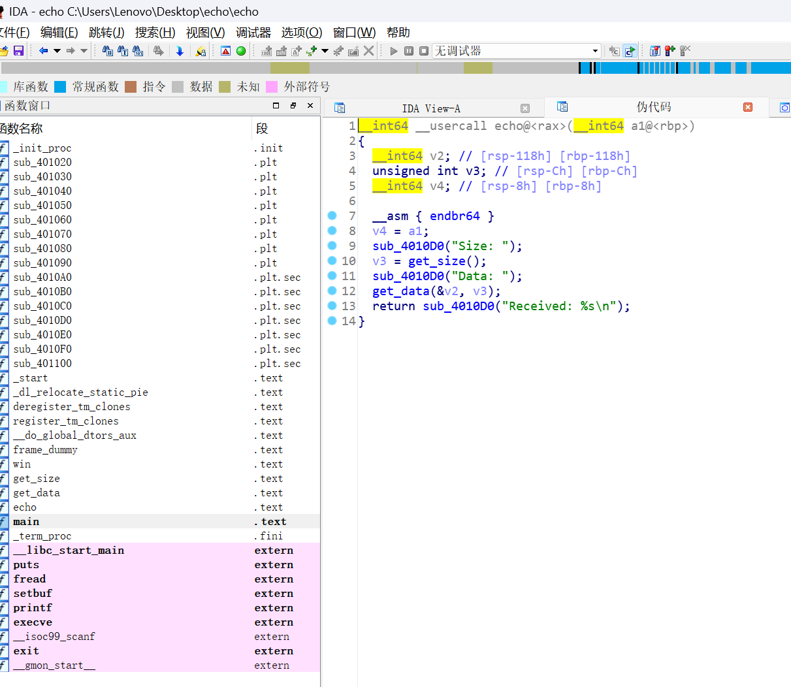This screenshot has height=687, width=791.
Task: Click the gray X delete icon in toolbar
Action: tap(369, 51)
